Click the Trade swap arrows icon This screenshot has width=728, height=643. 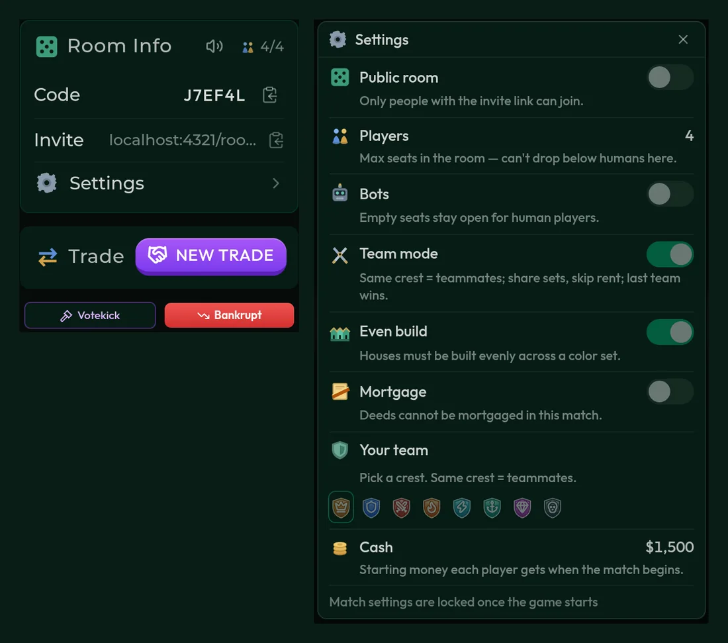[x=48, y=256]
